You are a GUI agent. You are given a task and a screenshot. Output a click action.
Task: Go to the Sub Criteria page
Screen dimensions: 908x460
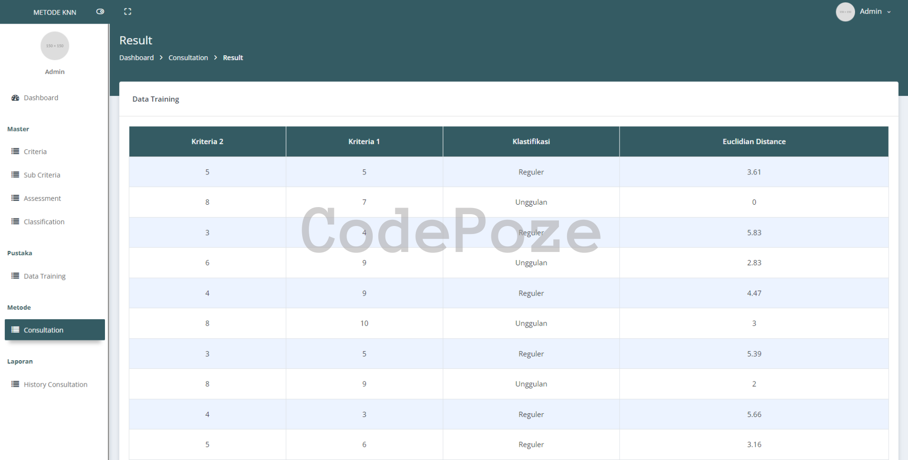(x=42, y=175)
